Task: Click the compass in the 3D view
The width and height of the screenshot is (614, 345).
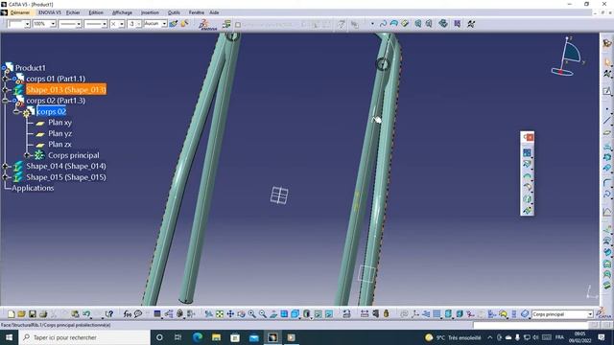Action: 568,56
